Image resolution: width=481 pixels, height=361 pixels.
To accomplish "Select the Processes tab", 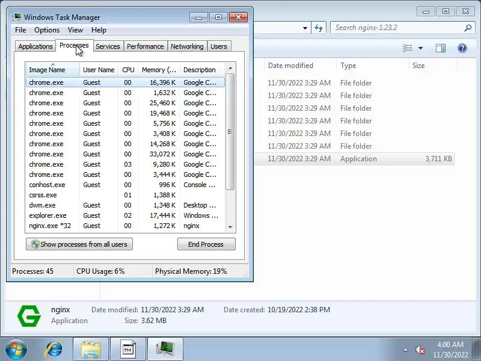I will [74, 46].
